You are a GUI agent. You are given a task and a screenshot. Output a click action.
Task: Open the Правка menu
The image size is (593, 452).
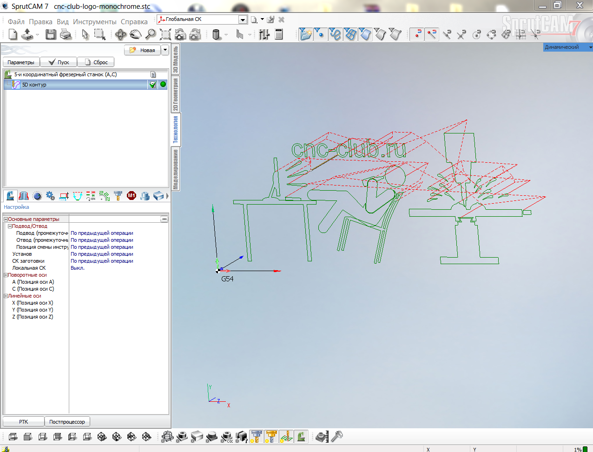(x=40, y=22)
